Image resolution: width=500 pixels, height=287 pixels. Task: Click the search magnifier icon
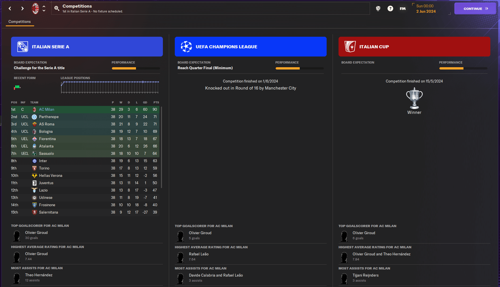57,8
